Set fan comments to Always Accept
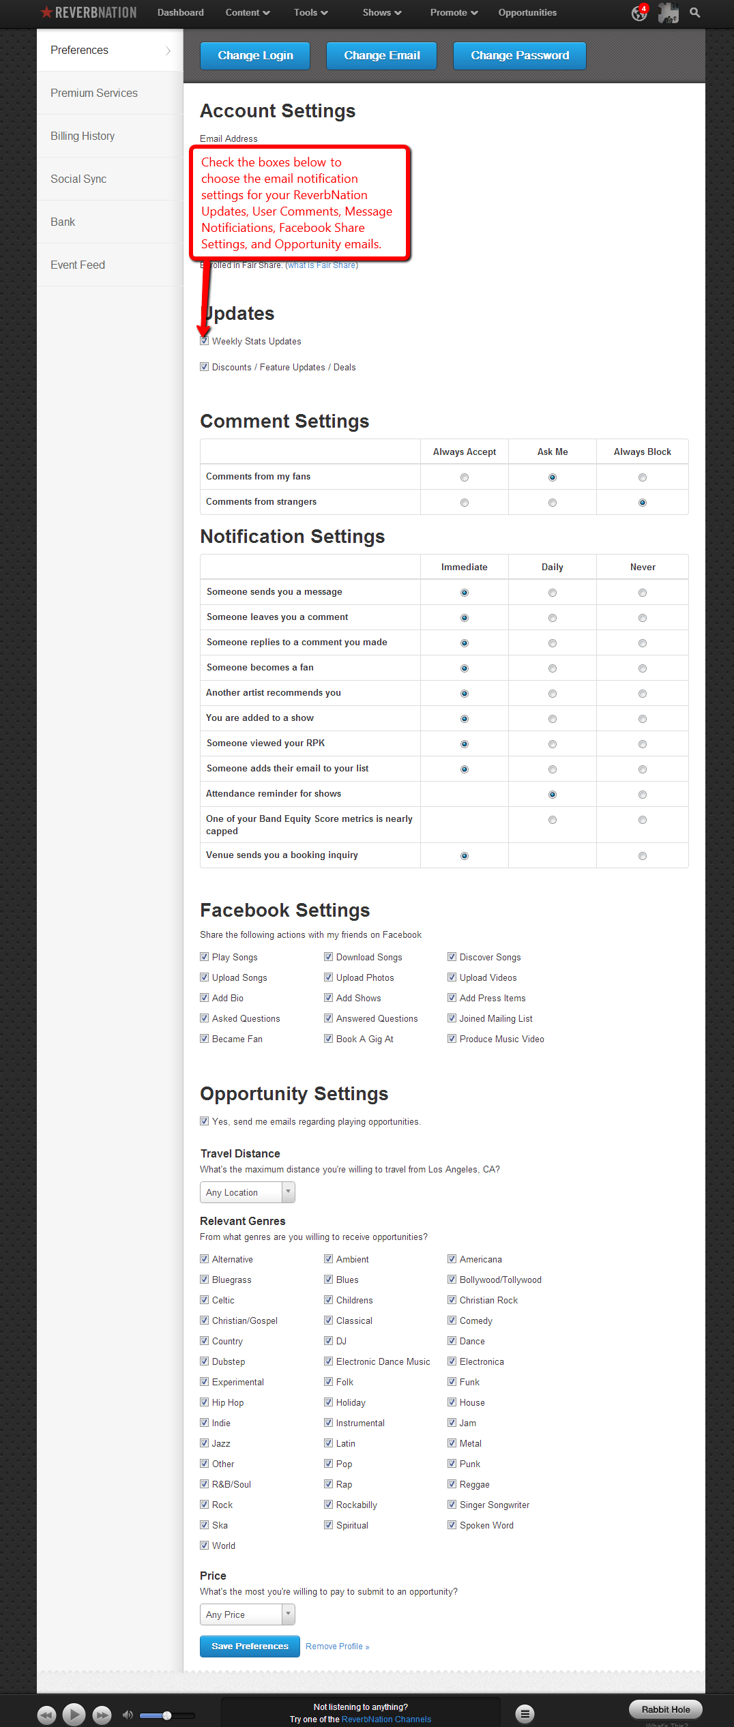Screen dimensions: 734x1727 pyautogui.click(x=465, y=477)
